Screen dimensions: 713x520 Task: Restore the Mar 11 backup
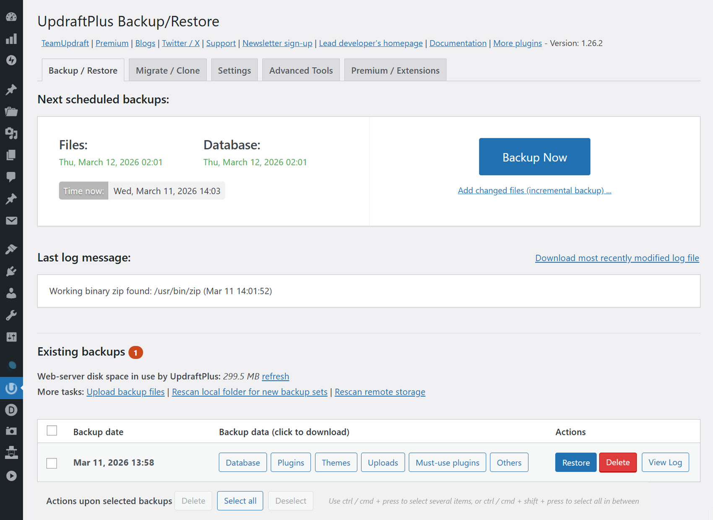point(576,463)
